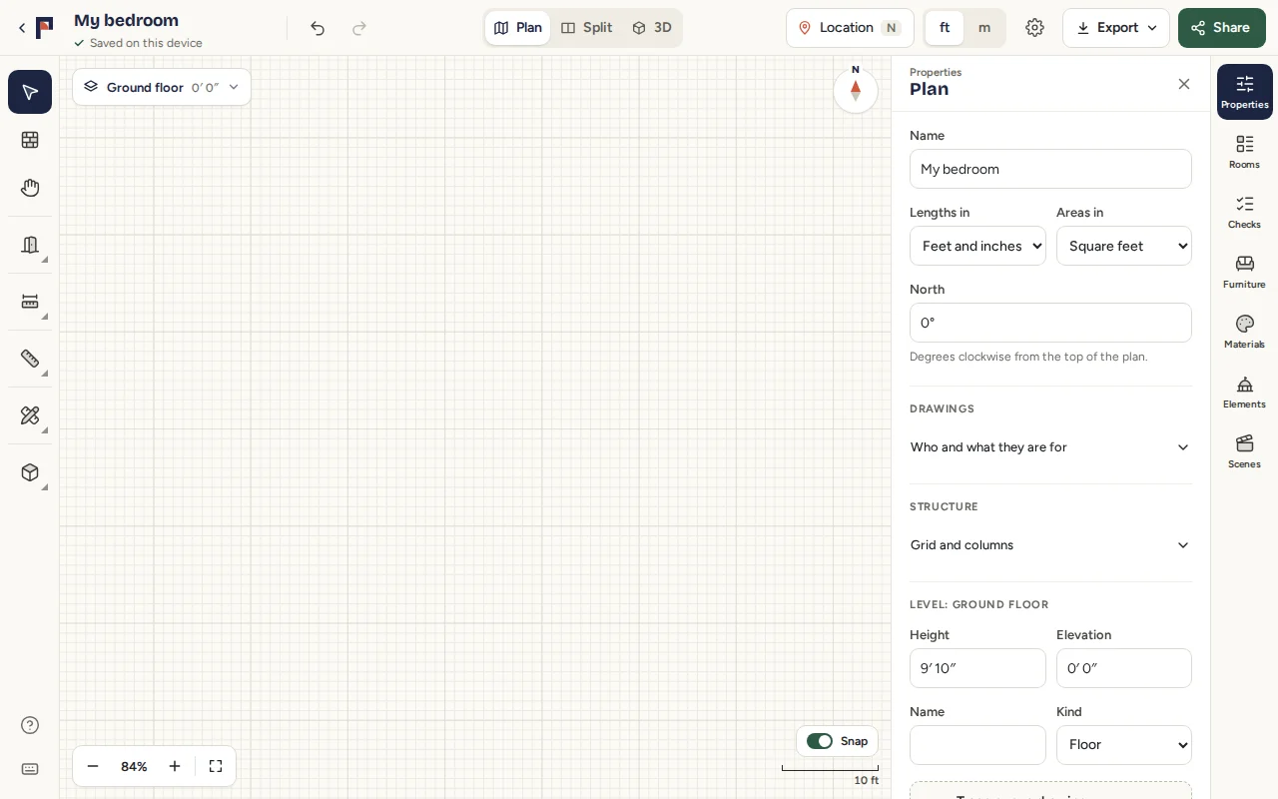Zoom out with the minus button
Image resolution: width=1278 pixels, height=799 pixels.
93,766
